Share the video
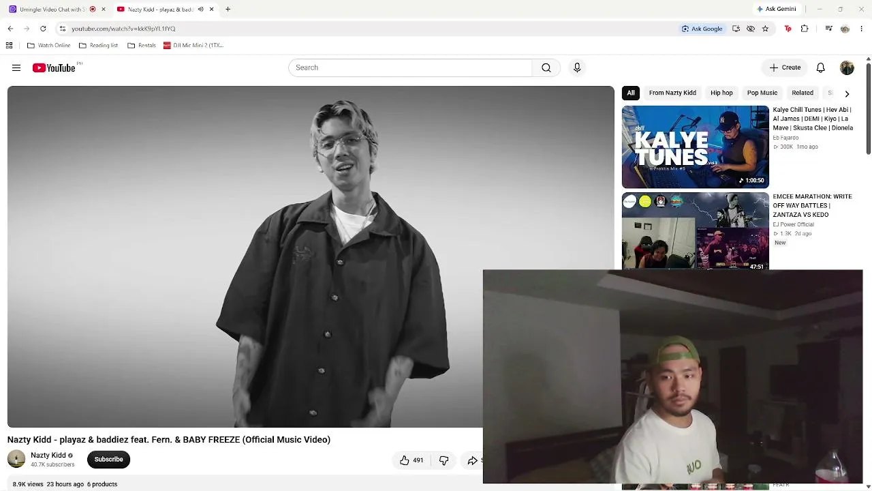 pos(472,460)
